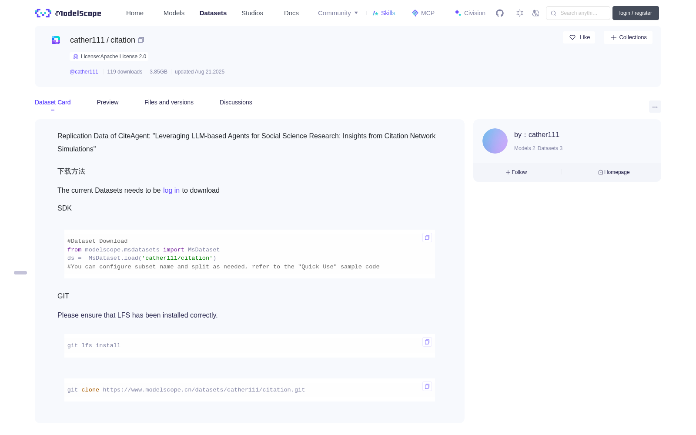Click the dataset avatar icon beside the title
696x435 pixels.
point(56,40)
